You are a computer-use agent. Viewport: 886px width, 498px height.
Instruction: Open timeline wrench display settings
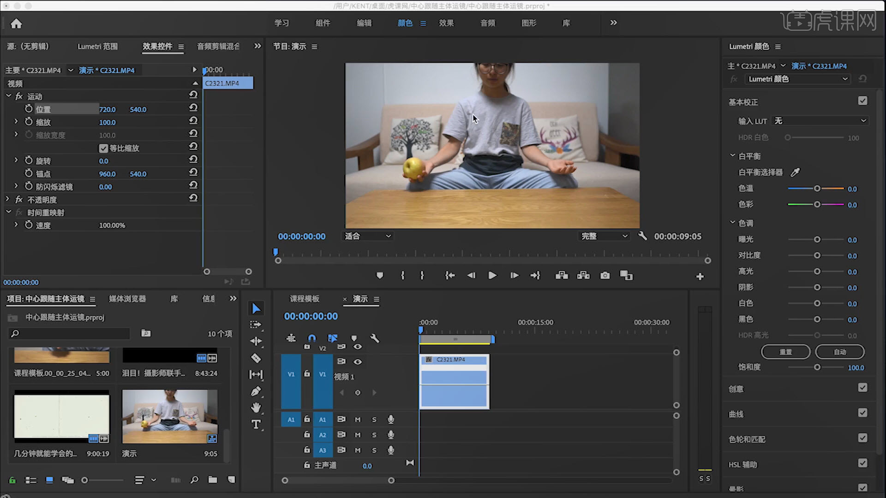pos(375,338)
